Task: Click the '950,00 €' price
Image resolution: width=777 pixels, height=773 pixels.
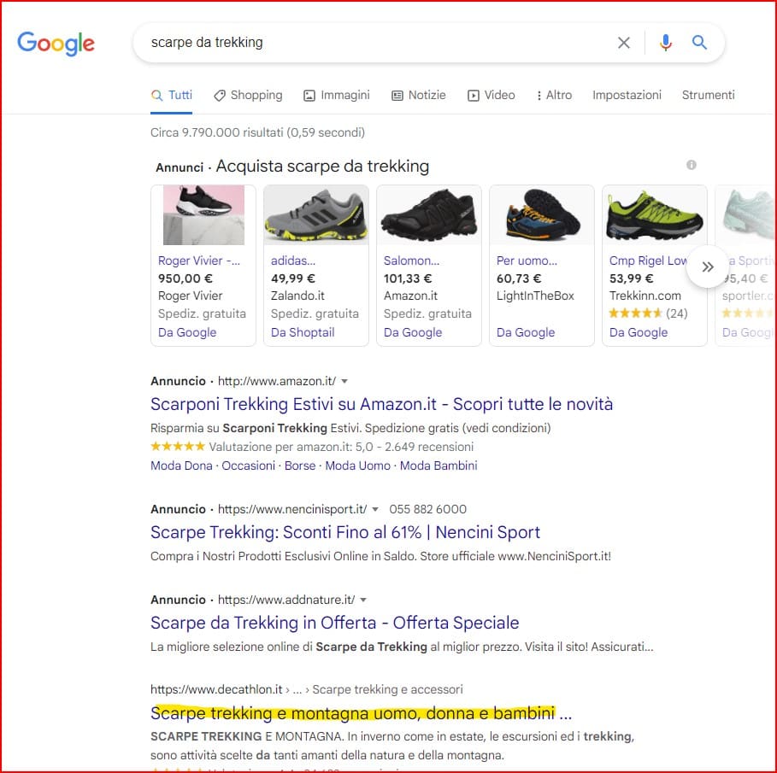Action: click(x=185, y=278)
